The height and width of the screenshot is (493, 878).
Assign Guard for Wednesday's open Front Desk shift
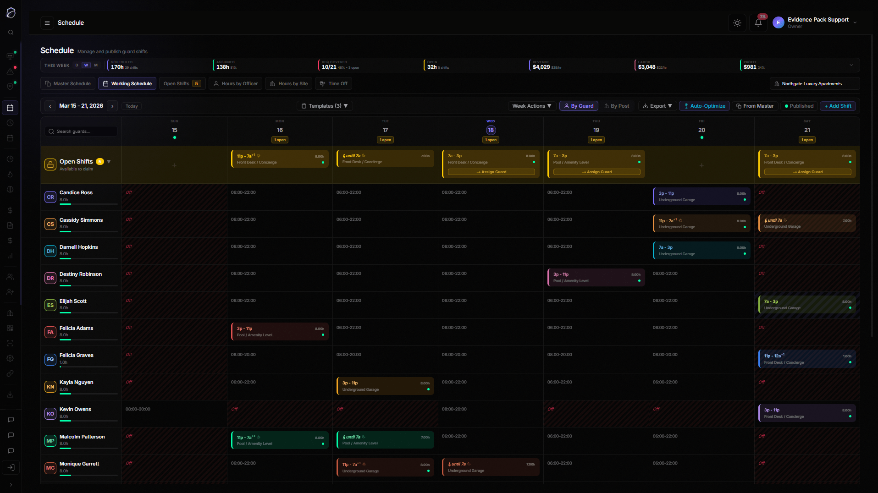coord(490,172)
